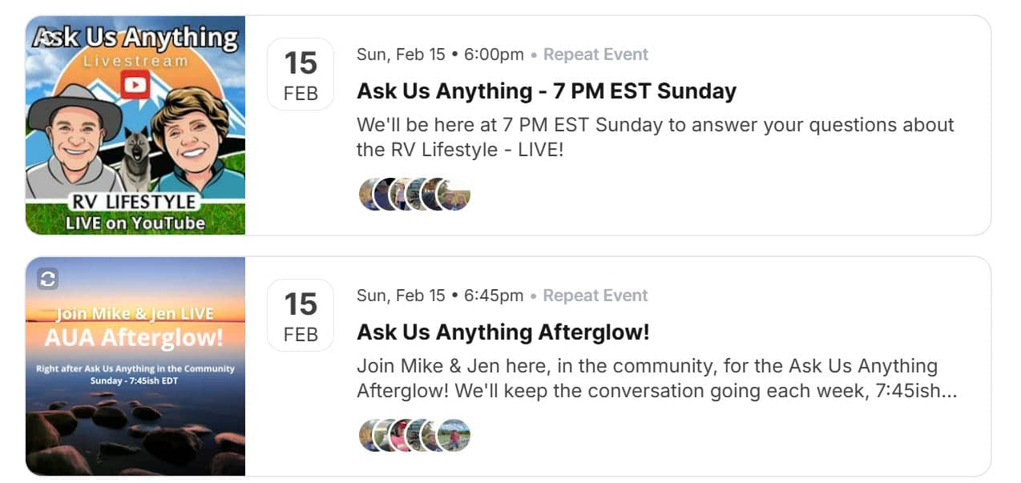Select the first attendee avatar under Afterglow event
This screenshot has height=483, width=1021.
pyautogui.click(x=371, y=436)
